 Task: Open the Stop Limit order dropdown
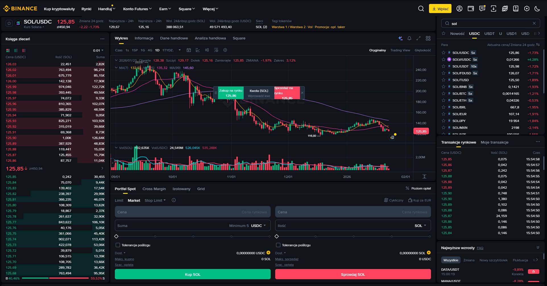pos(165,200)
